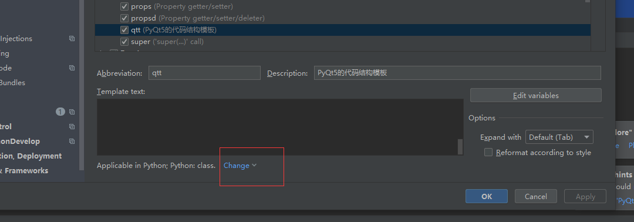
Task: Click the Change link for applicable contexts
Action: [x=237, y=166]
